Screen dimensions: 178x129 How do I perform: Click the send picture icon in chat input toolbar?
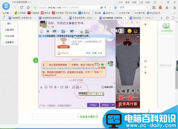click(x=66, y=87)
